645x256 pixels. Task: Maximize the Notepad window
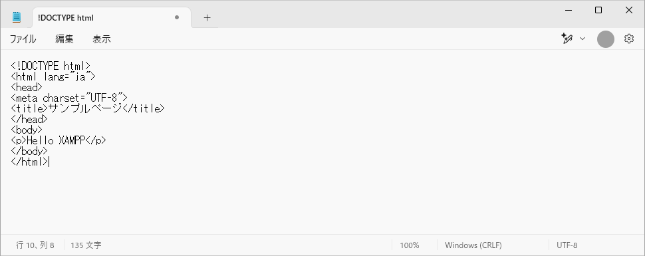point(598,10)
